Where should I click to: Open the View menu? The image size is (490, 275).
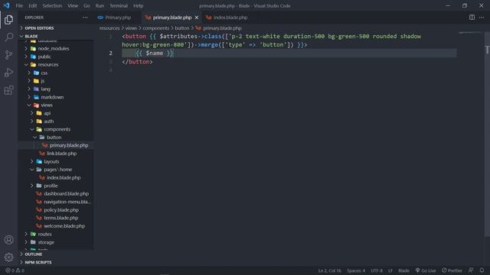click(73, 5)
